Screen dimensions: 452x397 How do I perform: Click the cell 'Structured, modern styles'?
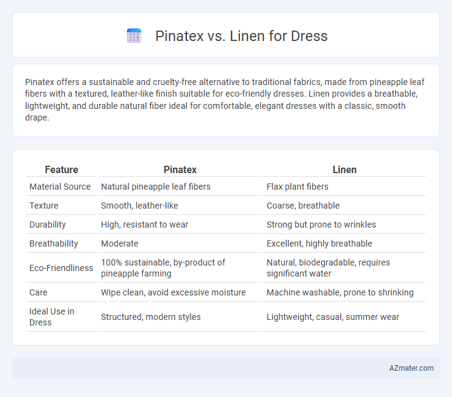[x=151, y=317]
